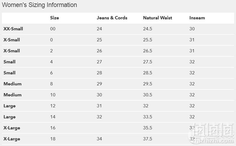Click the Women's Sizing Information heading

[x=40, y=5]
